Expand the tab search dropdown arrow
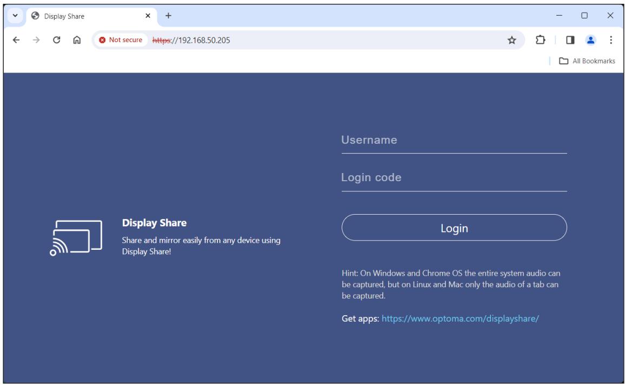 click(15, 16)
